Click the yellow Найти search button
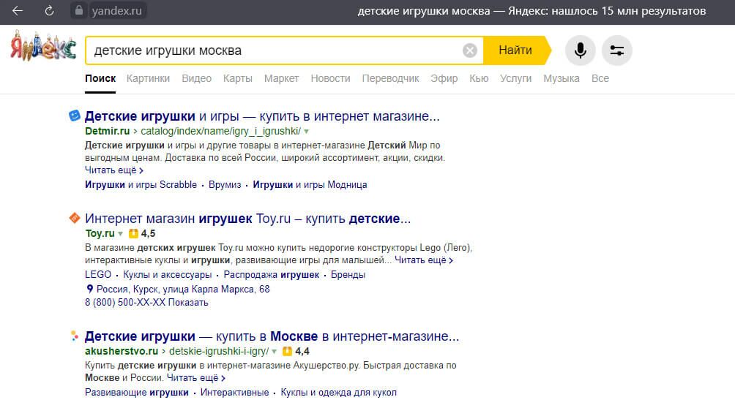735x408 pixels. [515, 50]
